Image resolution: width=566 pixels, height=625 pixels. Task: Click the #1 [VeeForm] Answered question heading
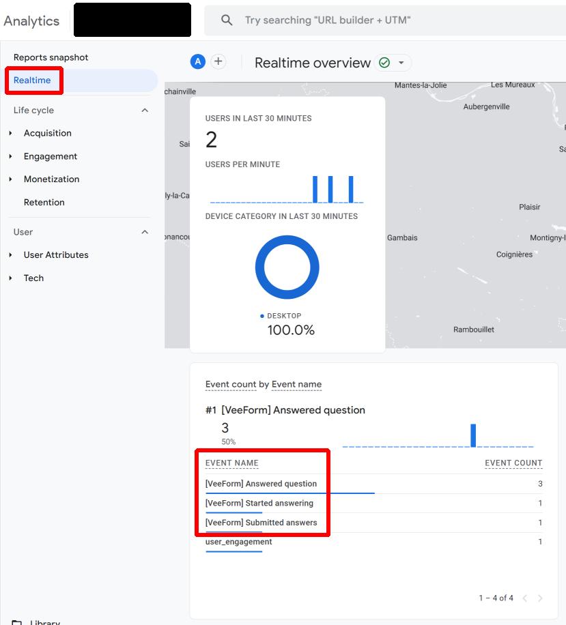285,410
